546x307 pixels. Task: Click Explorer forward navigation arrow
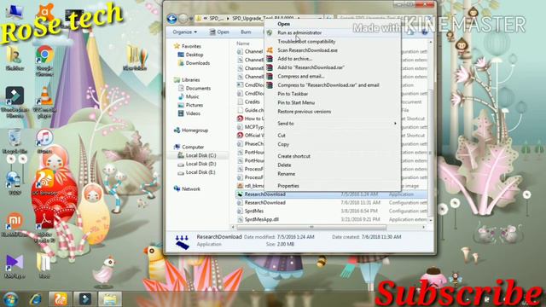coord(183,19)
